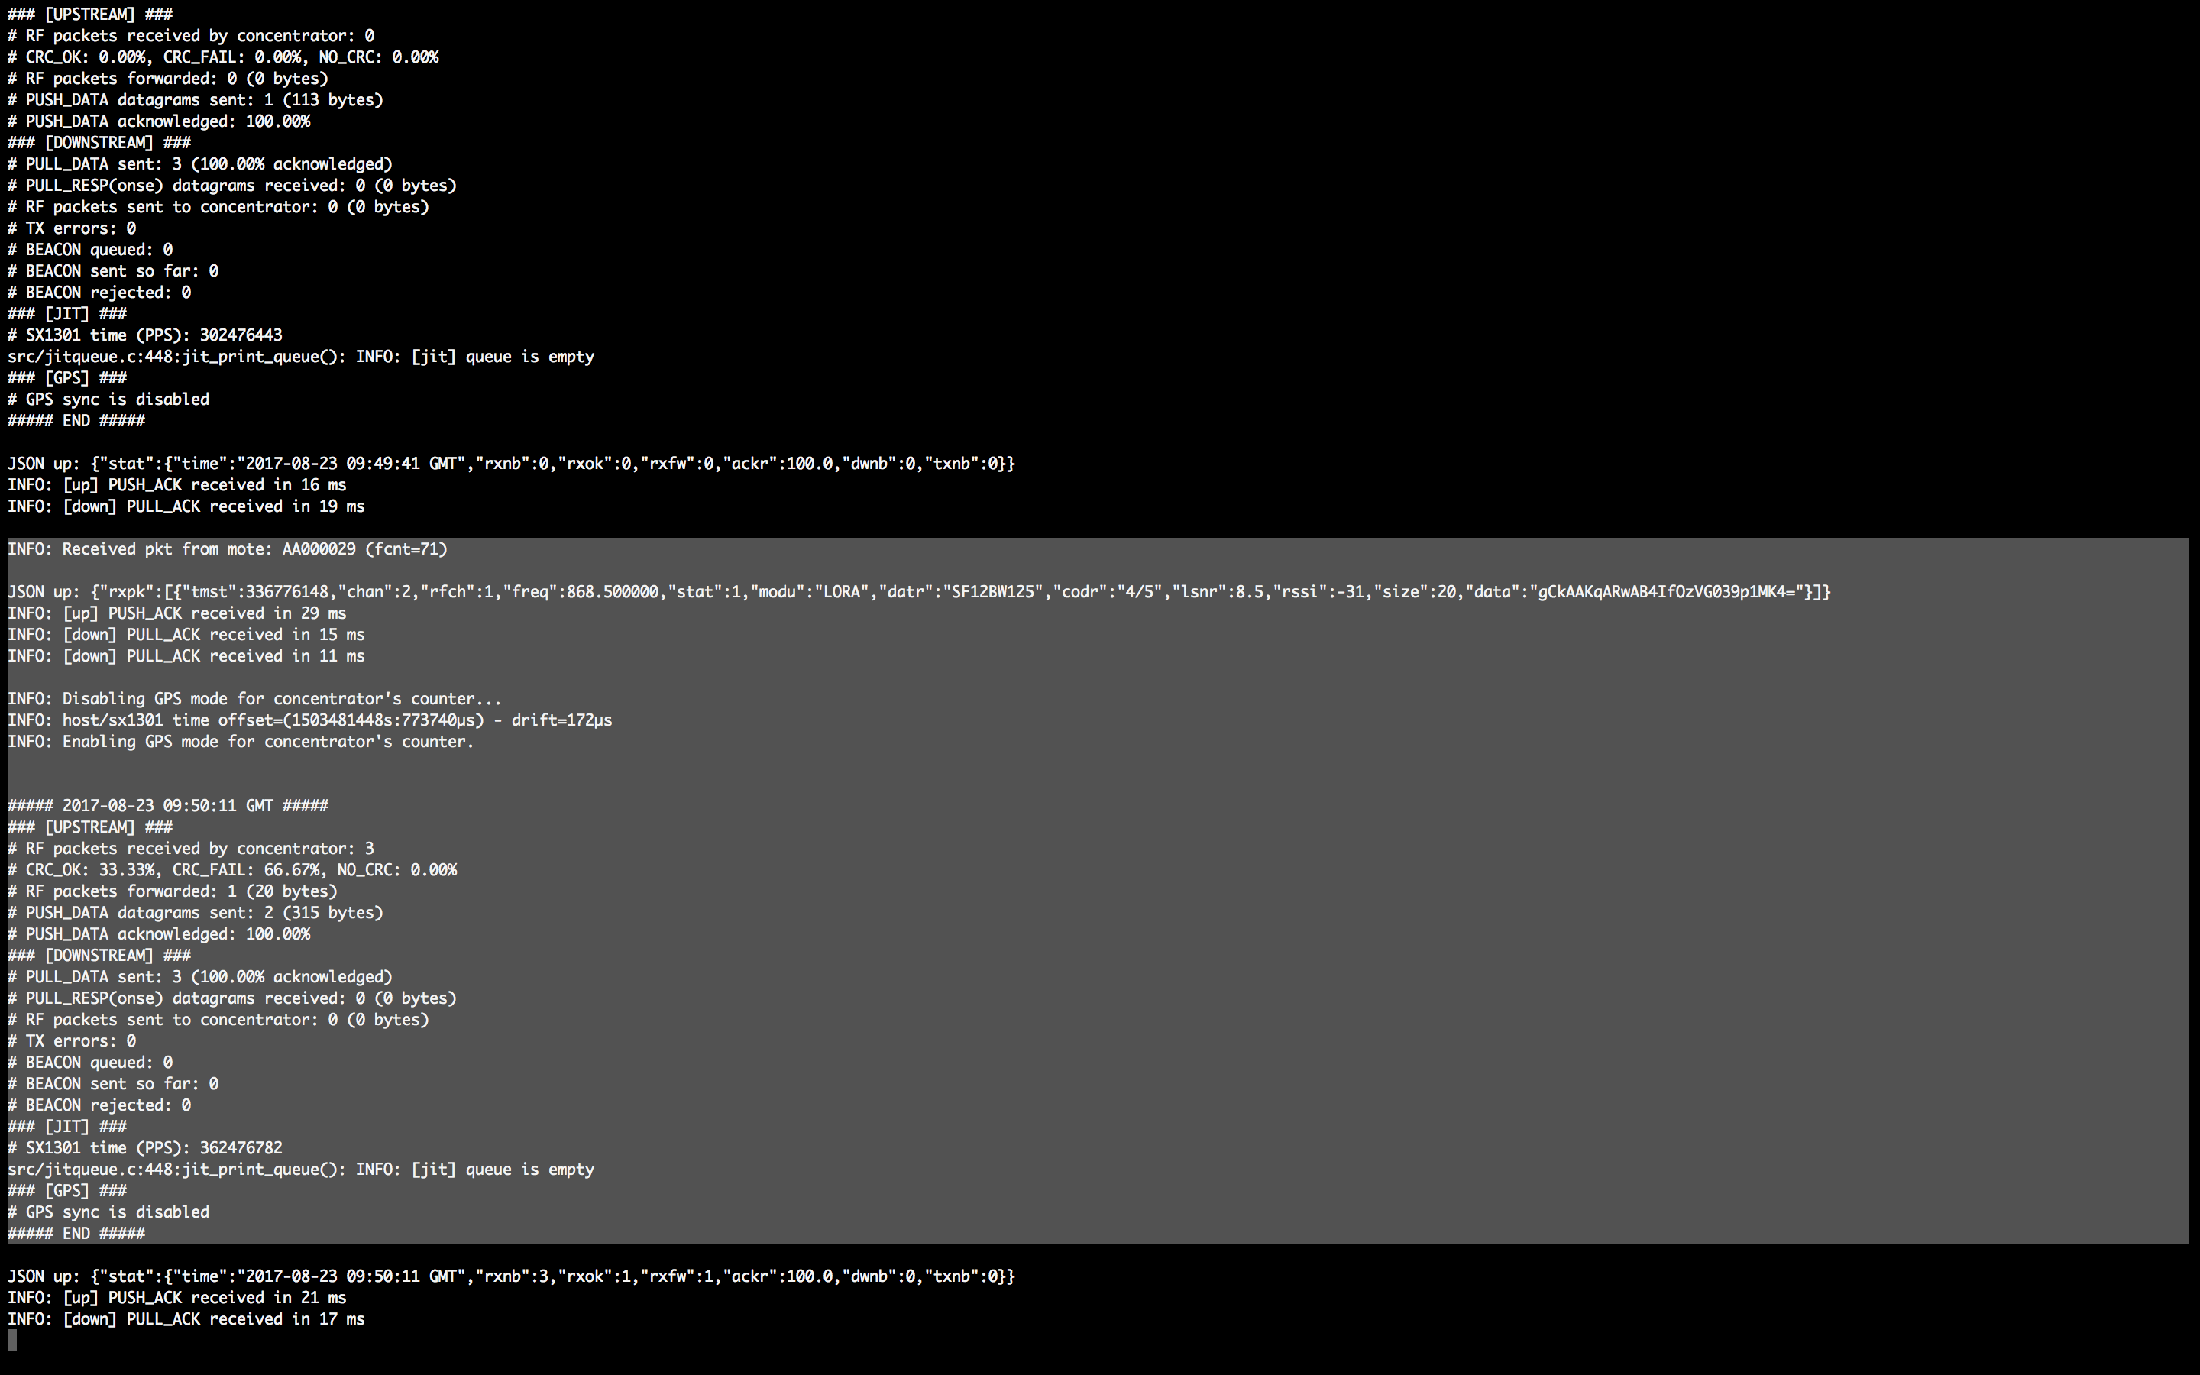2200x1375 pixels.
Task: Click the SX1301 time PPS 362476782 line
Action: tap(144, 1147)
